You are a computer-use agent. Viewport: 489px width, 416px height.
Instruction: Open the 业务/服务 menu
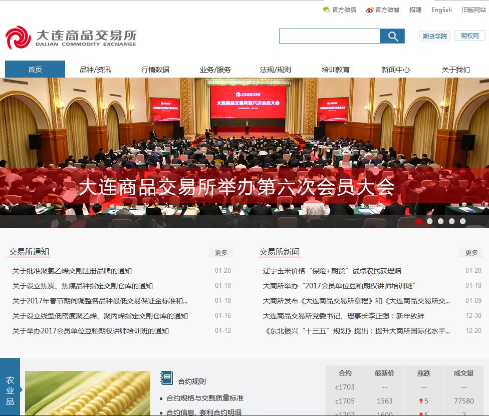215,69
